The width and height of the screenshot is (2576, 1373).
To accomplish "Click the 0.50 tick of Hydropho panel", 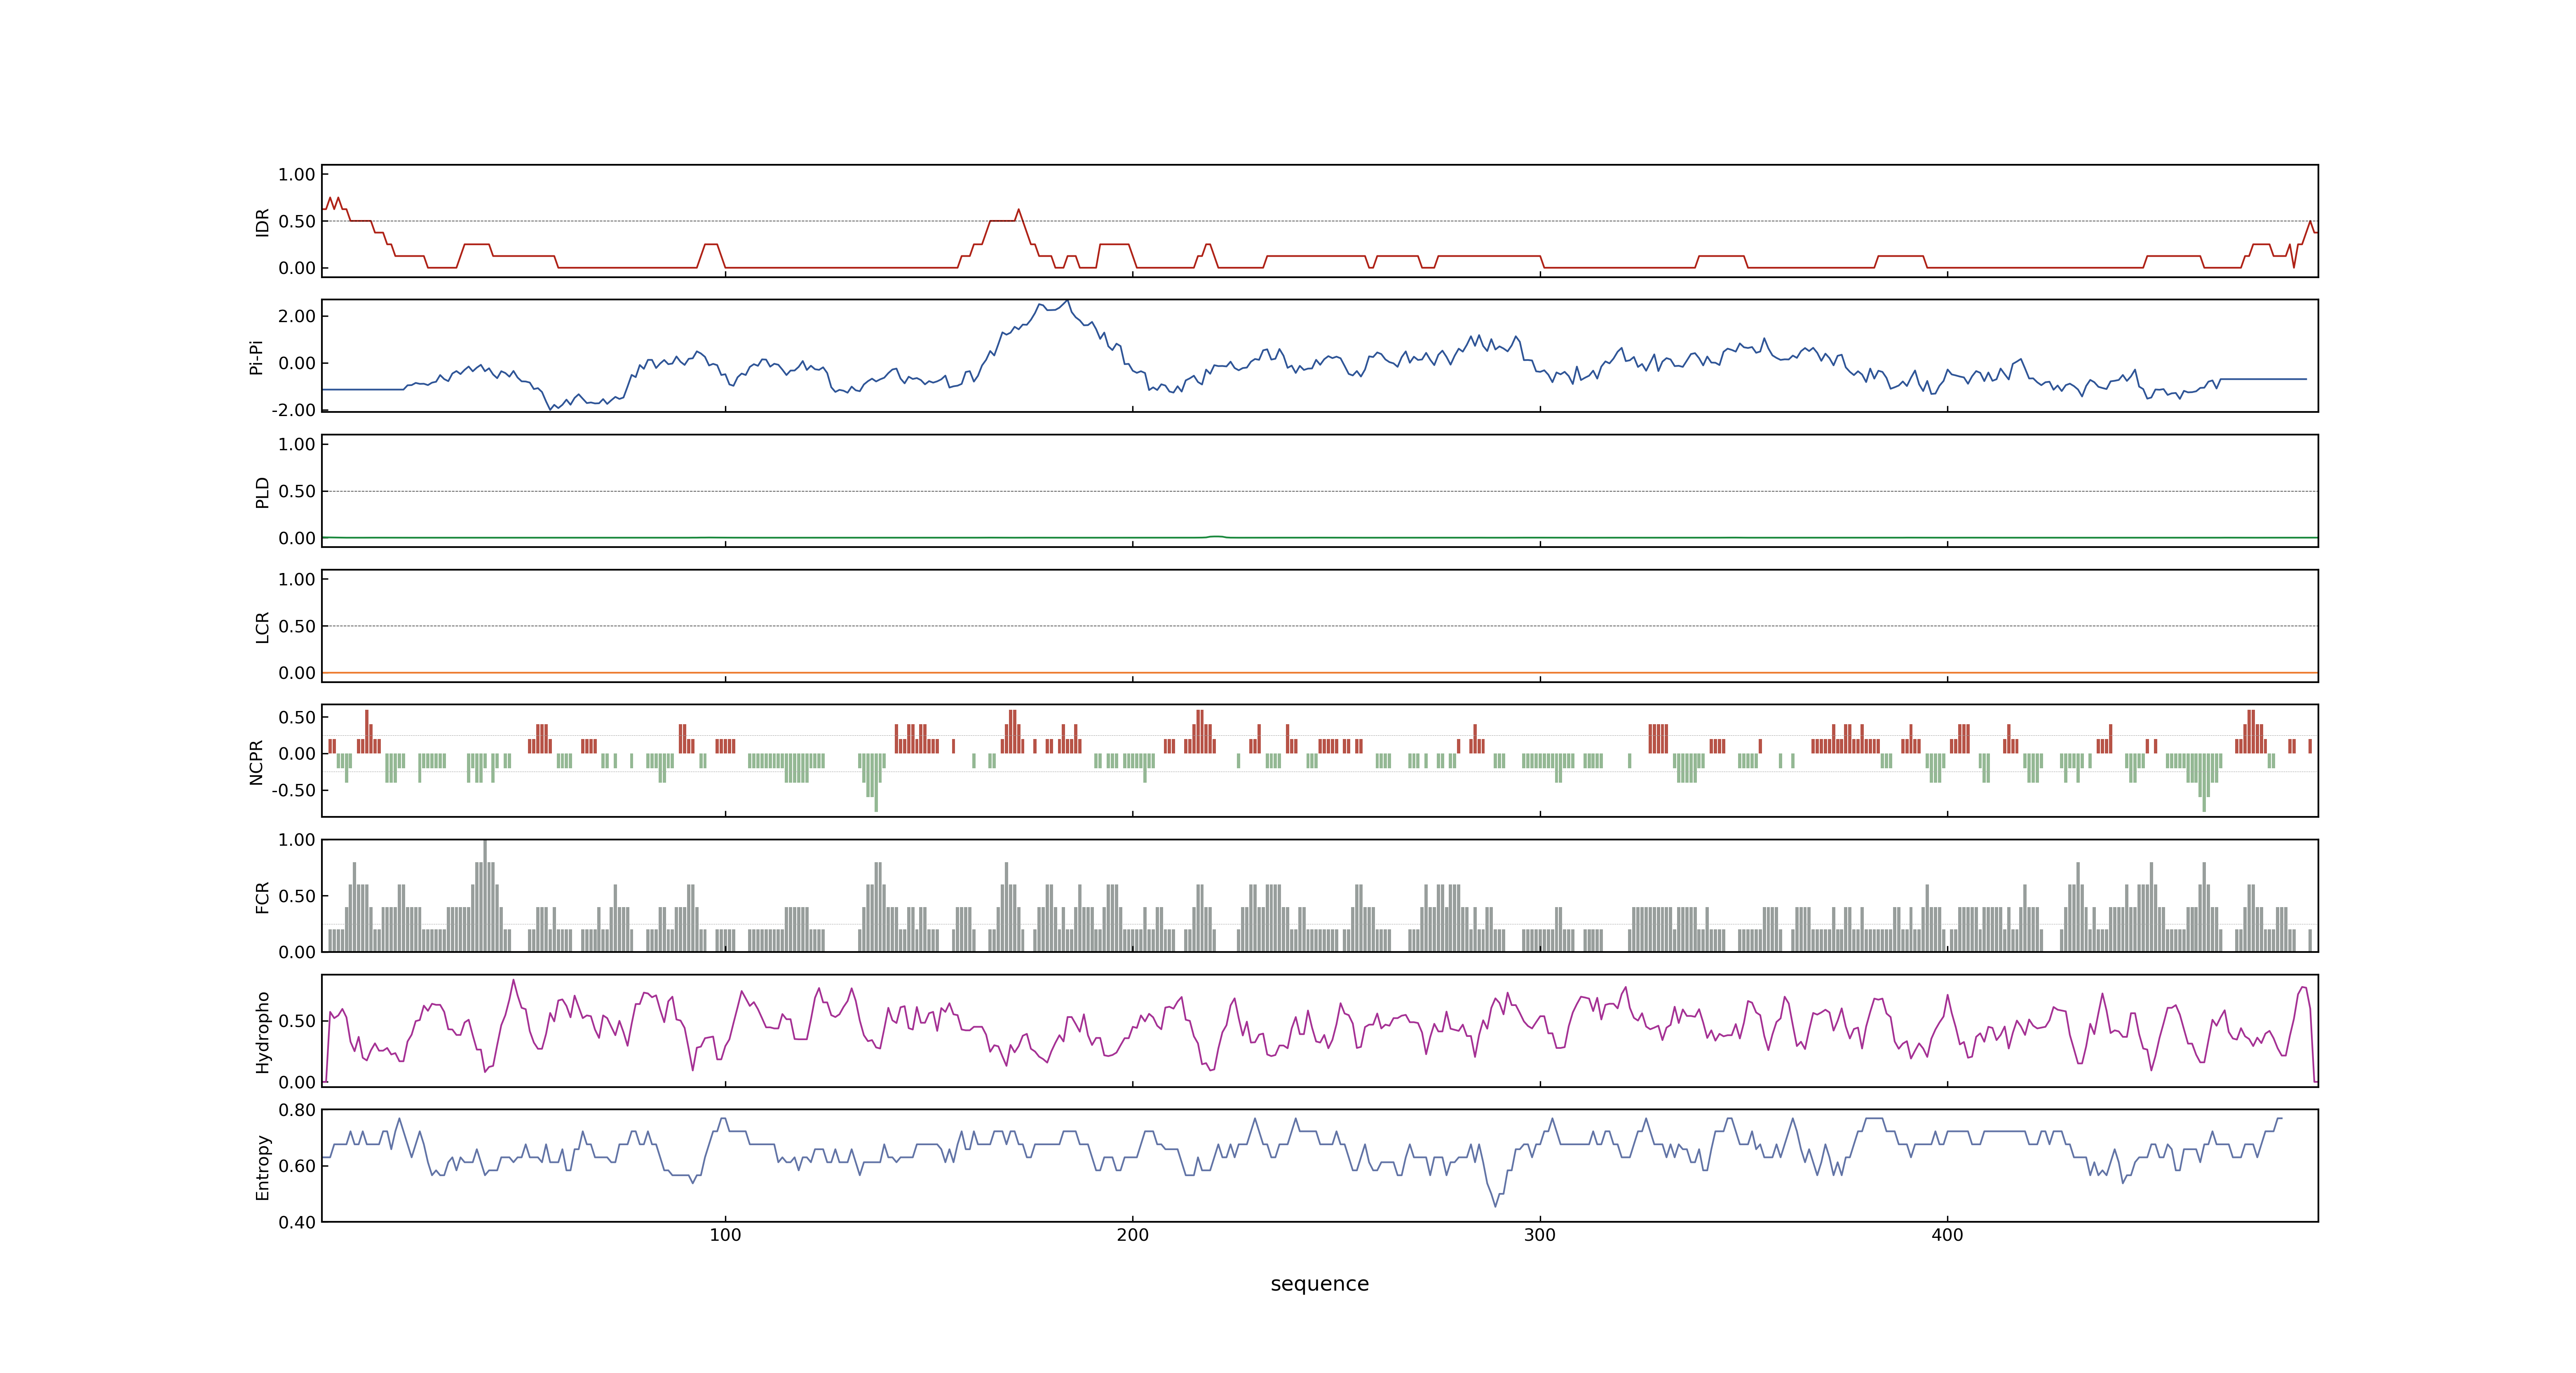I will coord(297,1020).
